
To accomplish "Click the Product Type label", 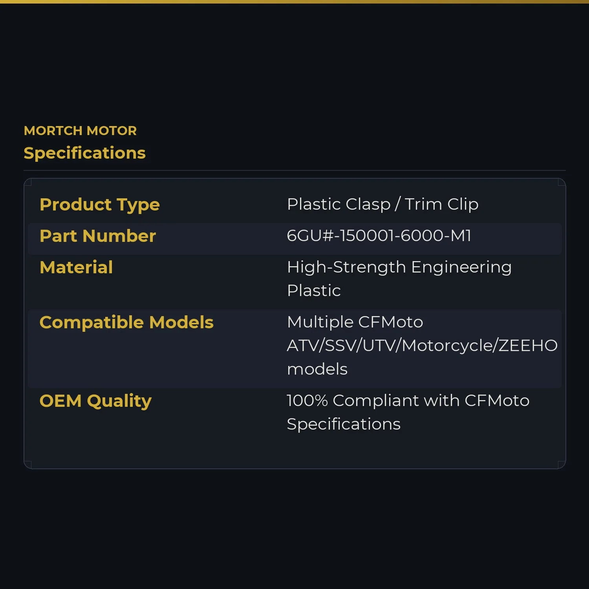I will [x=100, y=205].
